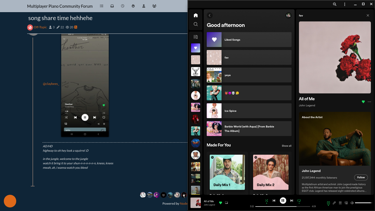This screenshot has width=375, height=211.
Task: Open the Ice Spice card
Action: tap(249, 111)
